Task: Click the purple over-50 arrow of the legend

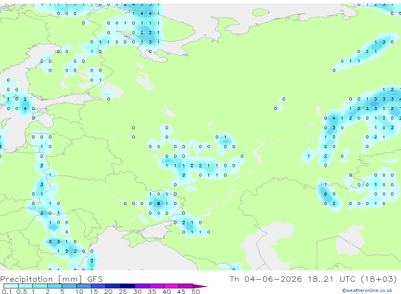Action: pos(200,286)
